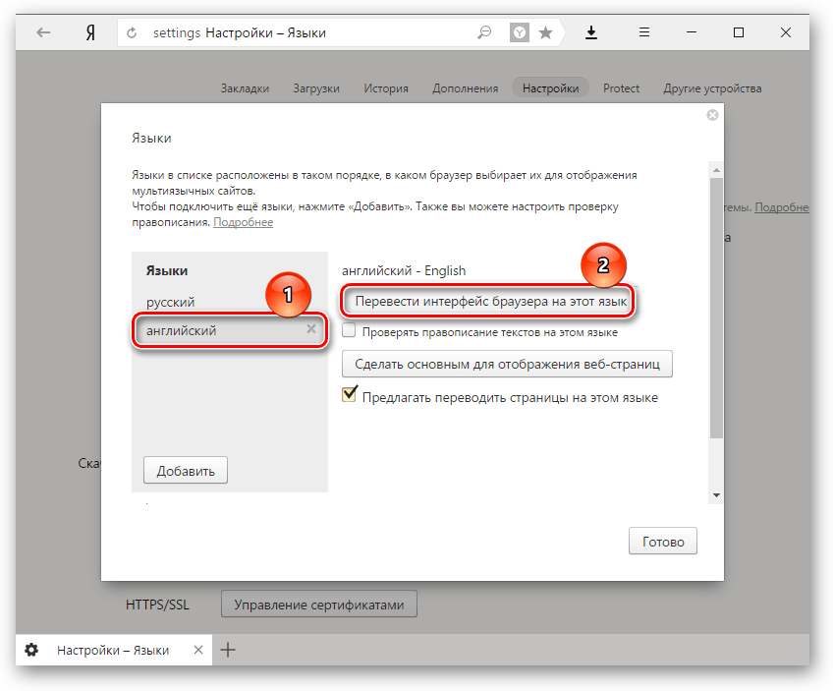Maximize the browser window
The width and height of the screenshot is (833, 691).
pos(739,32)
